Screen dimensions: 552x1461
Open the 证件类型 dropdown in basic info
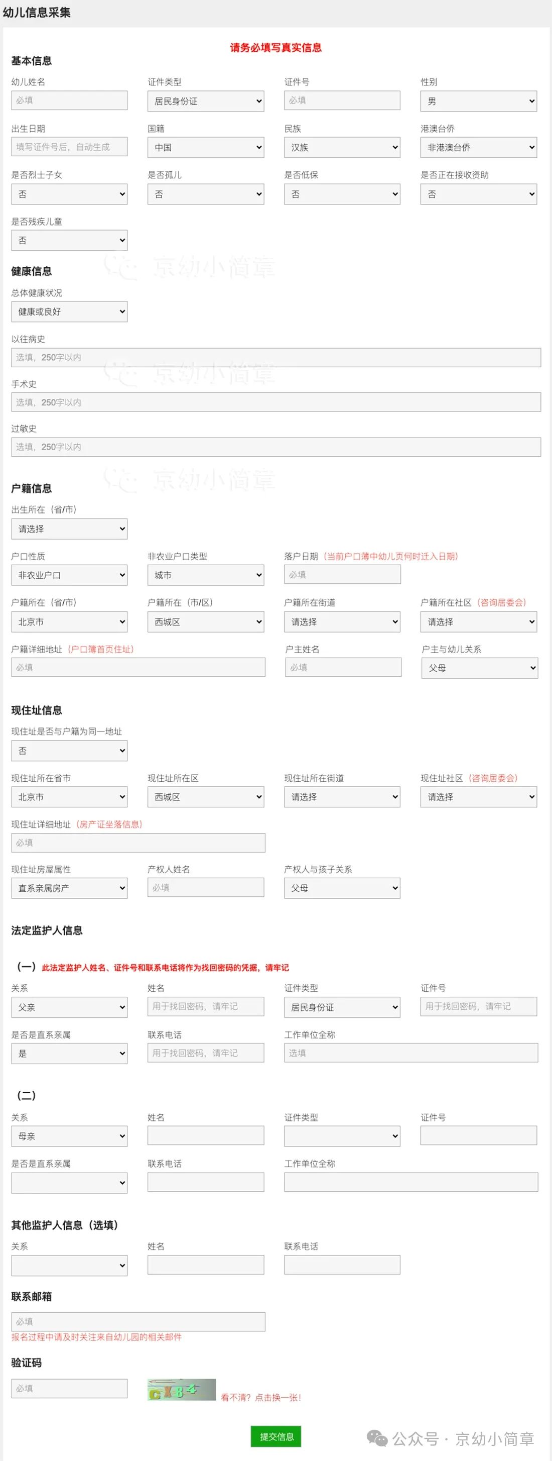206,101
